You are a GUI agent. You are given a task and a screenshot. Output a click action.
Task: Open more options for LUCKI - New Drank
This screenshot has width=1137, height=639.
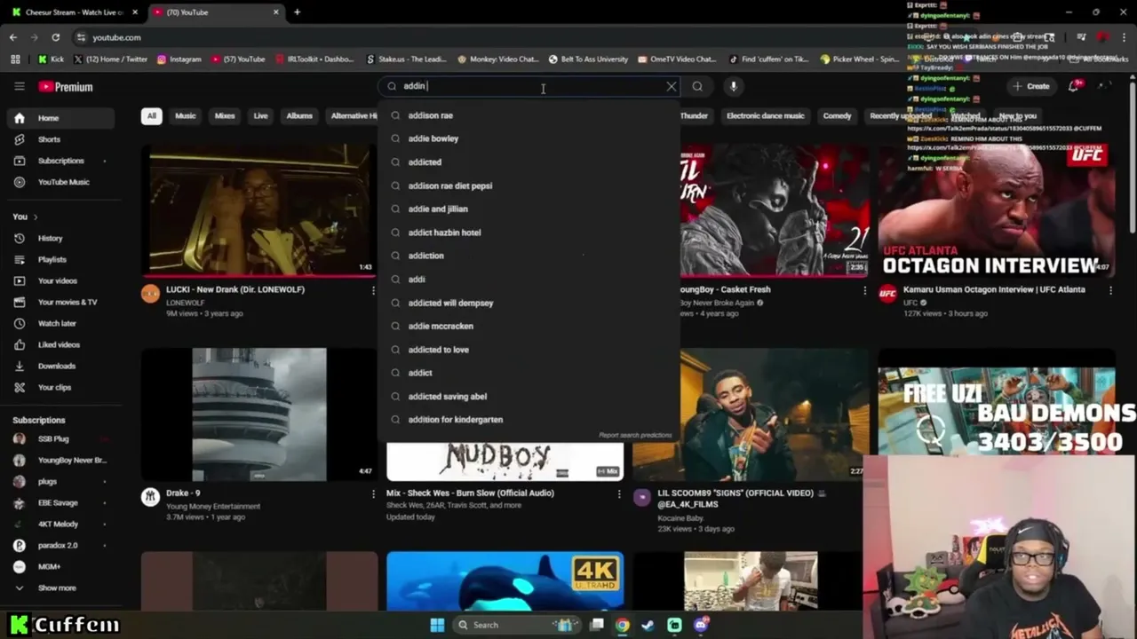pos(373,290)
